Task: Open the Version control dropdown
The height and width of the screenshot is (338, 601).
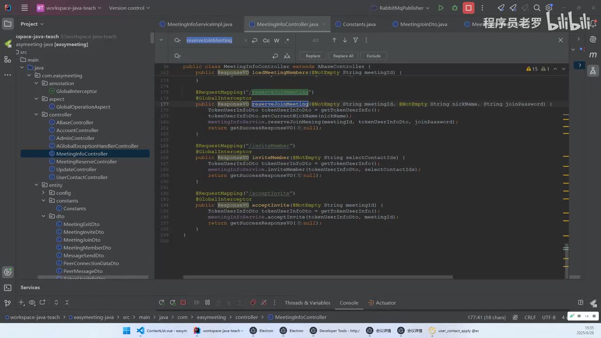Action: (129, 8)
